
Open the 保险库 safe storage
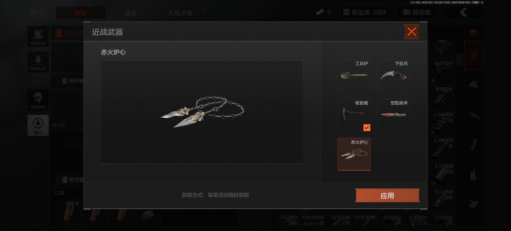[x=417, y=12]
